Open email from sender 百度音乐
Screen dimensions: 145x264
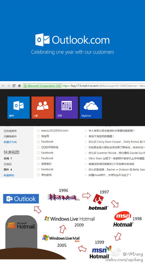pos(46,164)
